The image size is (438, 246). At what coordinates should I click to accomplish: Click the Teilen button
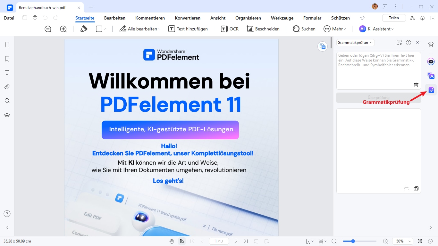coord(394,18)
